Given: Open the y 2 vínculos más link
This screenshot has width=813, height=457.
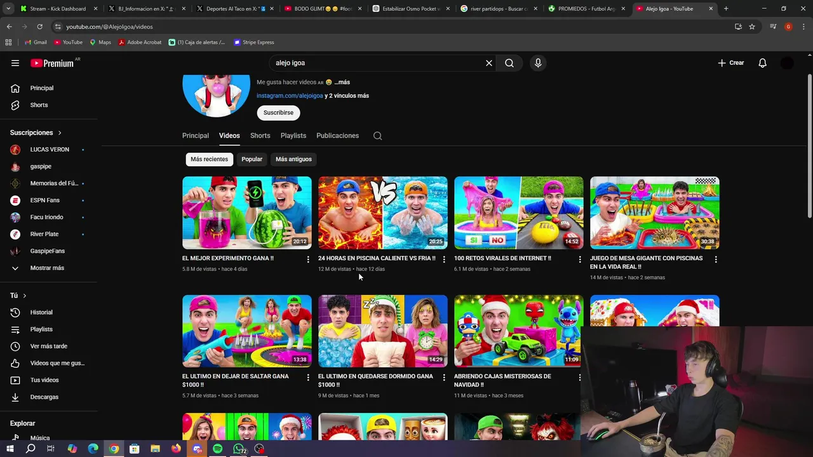Looking at the screenshot, I should click(347, 96).
